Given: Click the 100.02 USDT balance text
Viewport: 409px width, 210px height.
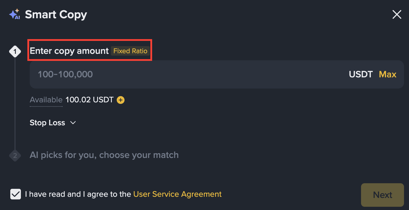Looking at the screenshot, I should pos(89,100).
